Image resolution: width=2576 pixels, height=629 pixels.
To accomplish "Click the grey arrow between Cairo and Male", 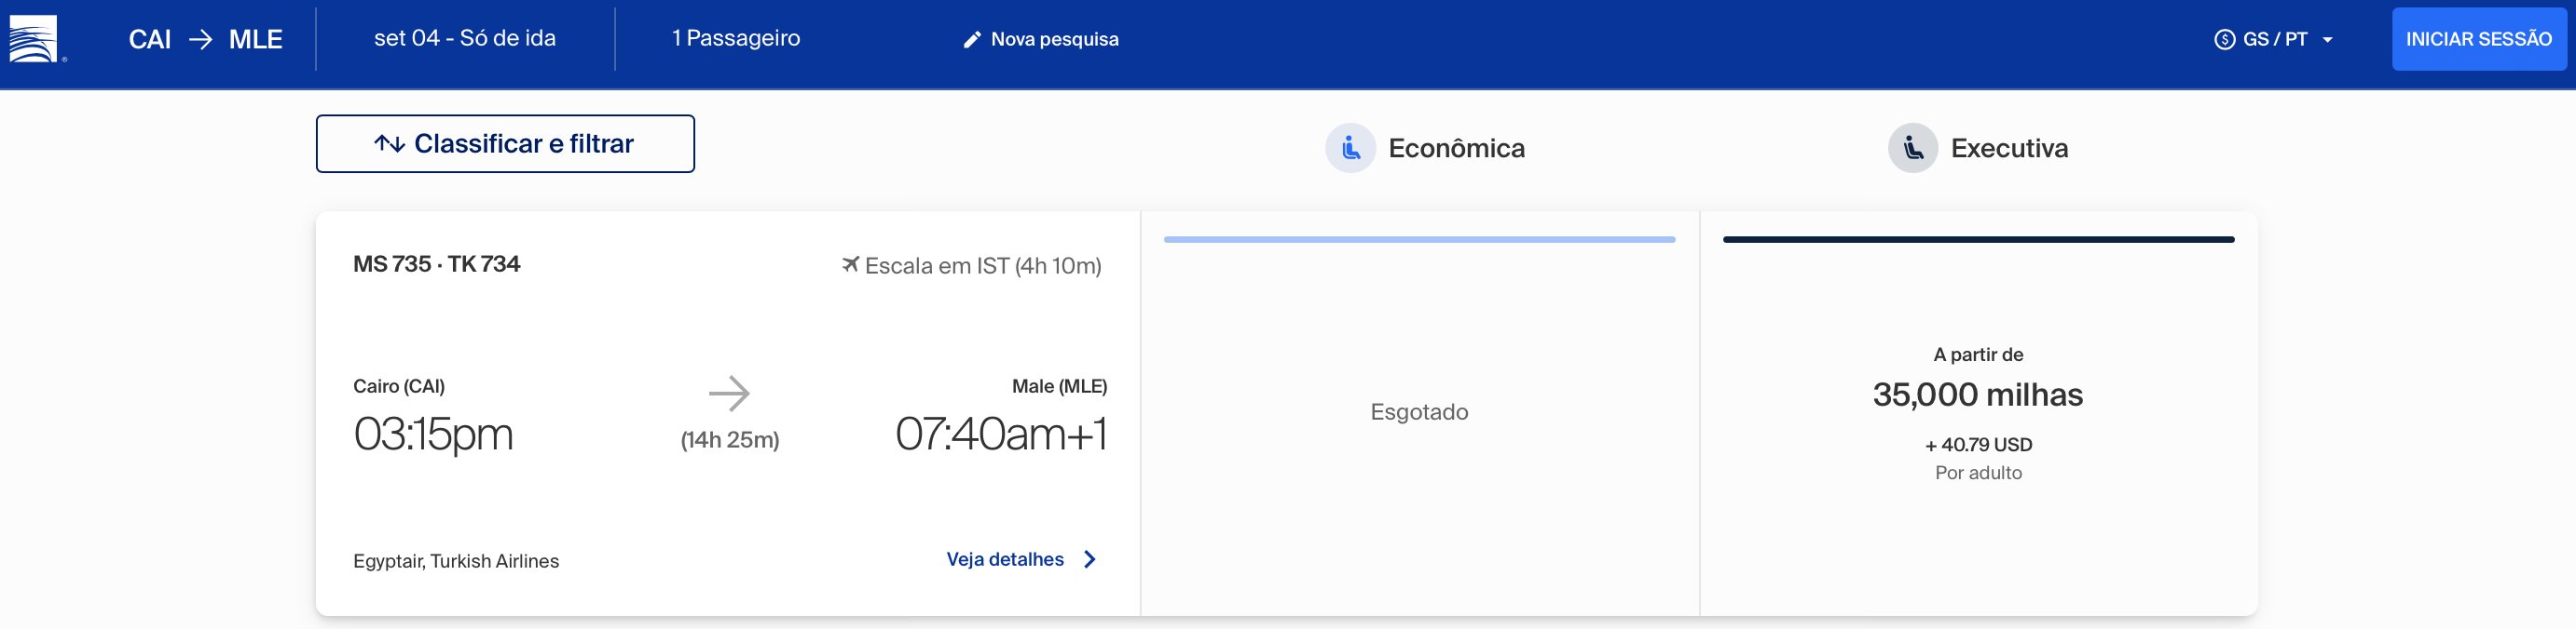I will 729,394.
